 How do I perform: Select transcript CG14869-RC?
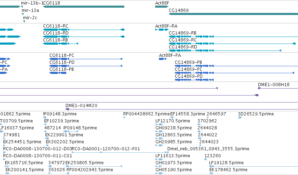click(183, 40)
